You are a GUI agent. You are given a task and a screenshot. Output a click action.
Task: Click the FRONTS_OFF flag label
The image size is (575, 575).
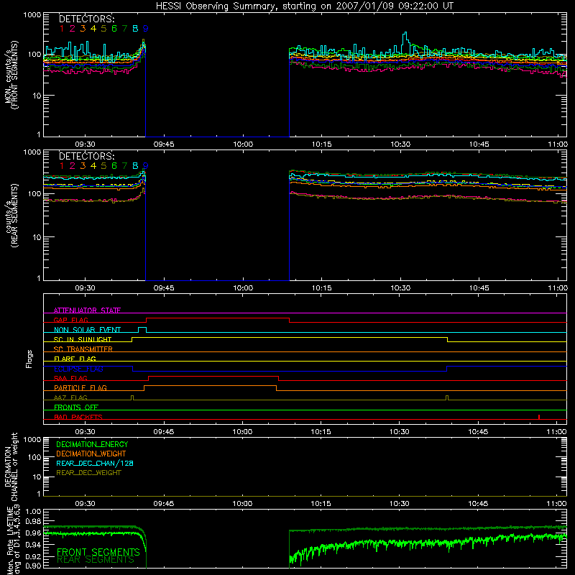click(x=76, y=407)
